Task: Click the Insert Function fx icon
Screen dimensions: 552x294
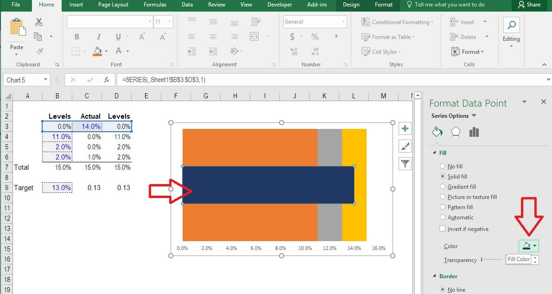Action: [x=106, y=80]
